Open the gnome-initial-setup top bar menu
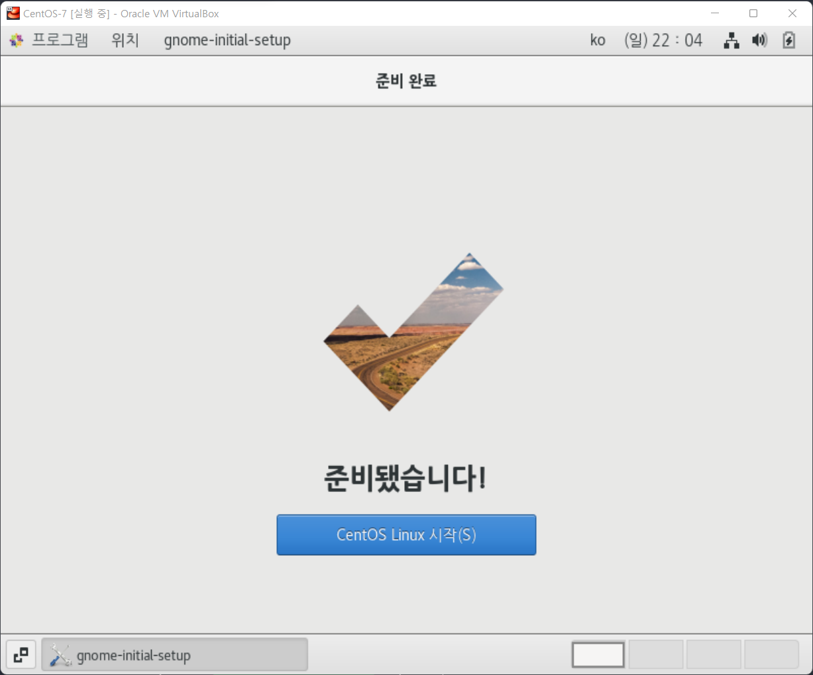This screenshot has width=813, height=675. [227, 40]
